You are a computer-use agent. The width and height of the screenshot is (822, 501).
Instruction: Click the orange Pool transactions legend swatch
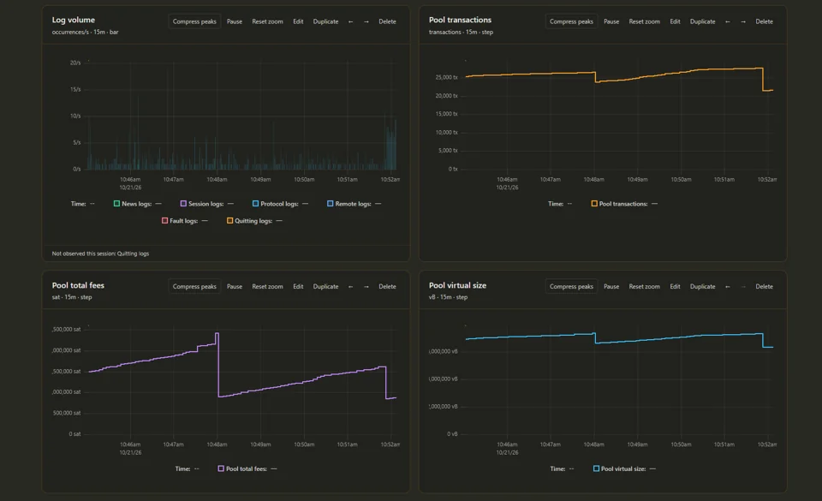594,204
